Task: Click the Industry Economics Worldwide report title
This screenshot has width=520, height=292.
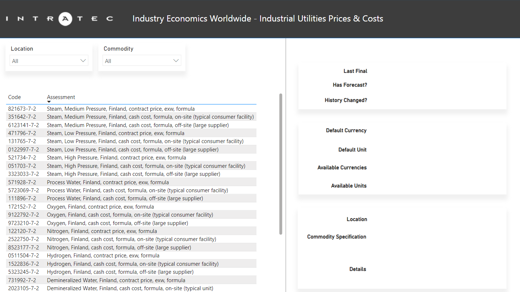Action: point(258,19)
